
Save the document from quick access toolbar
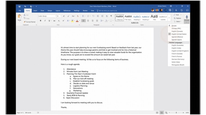click(20, 6)
